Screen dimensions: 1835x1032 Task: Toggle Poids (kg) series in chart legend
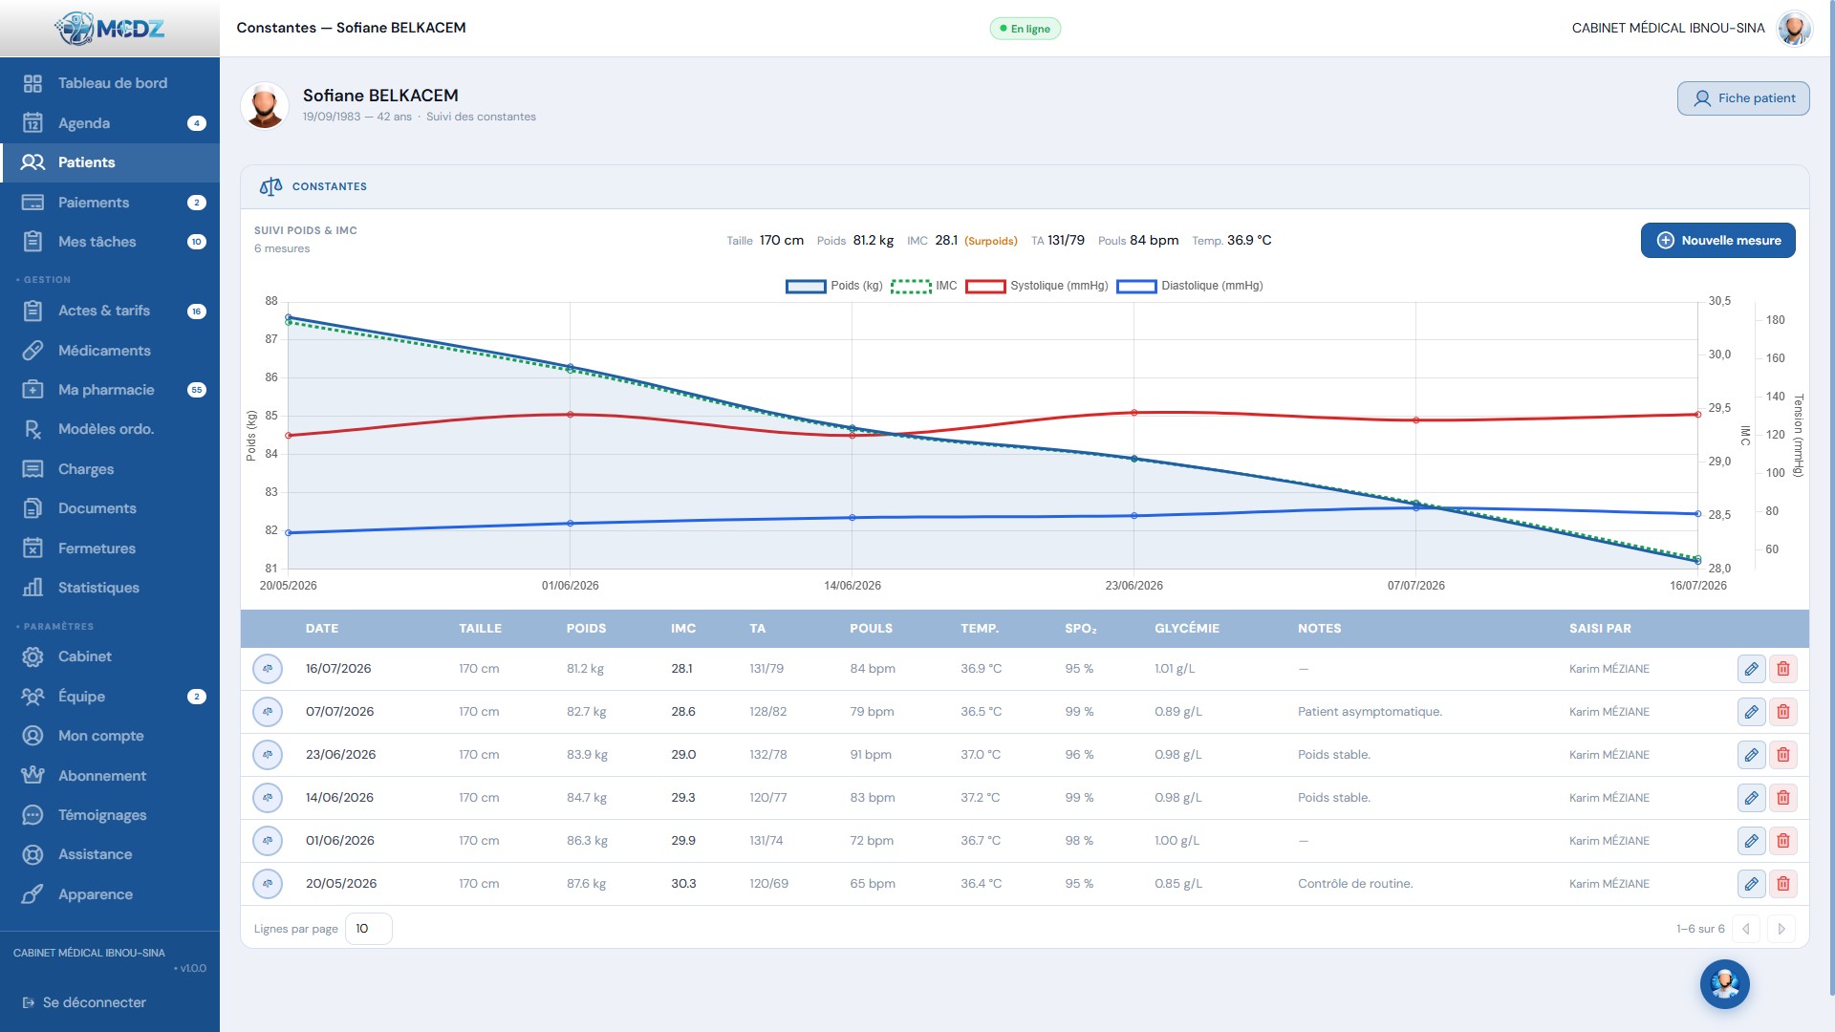pos(833,286)
